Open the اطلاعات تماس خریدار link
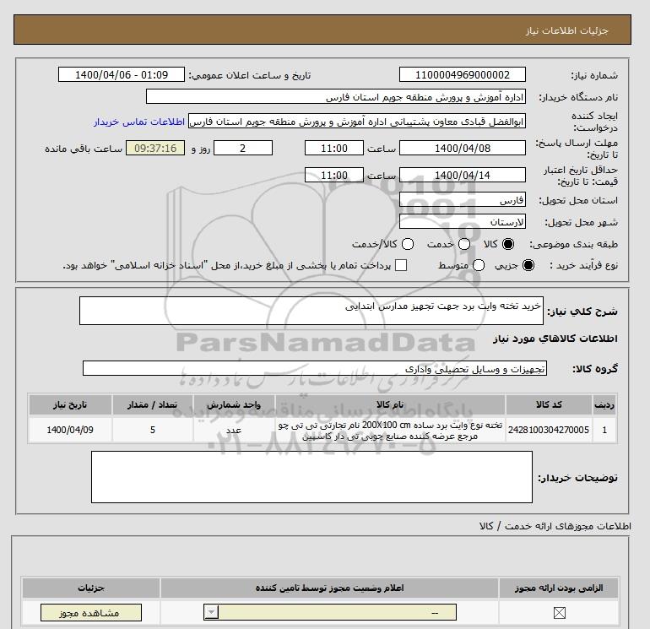The height and width of the screenshot is (629, 650). point(139,122)
